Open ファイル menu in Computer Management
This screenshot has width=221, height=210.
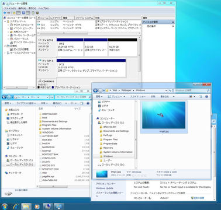tap(10, 8)
